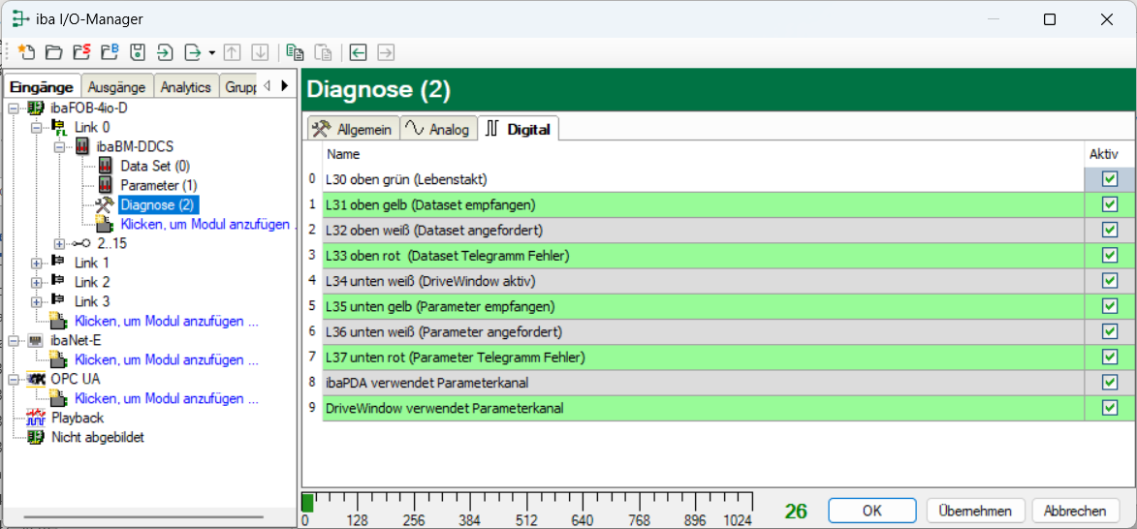This screenshot has width=1137, height=529.
Task: Click the Nicht abgebildet board icon
Action: pos(36,438)
